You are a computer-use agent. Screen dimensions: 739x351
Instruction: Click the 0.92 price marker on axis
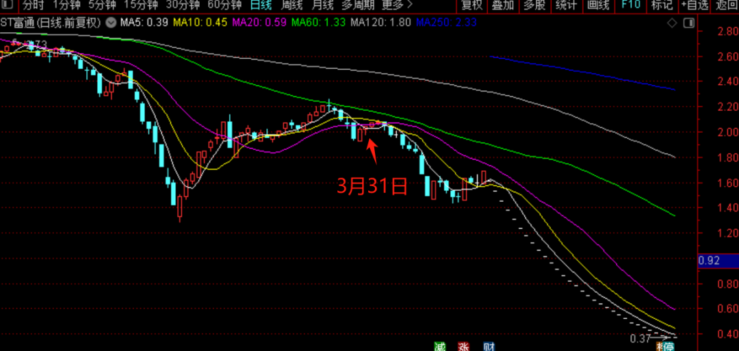pos(709,260)
